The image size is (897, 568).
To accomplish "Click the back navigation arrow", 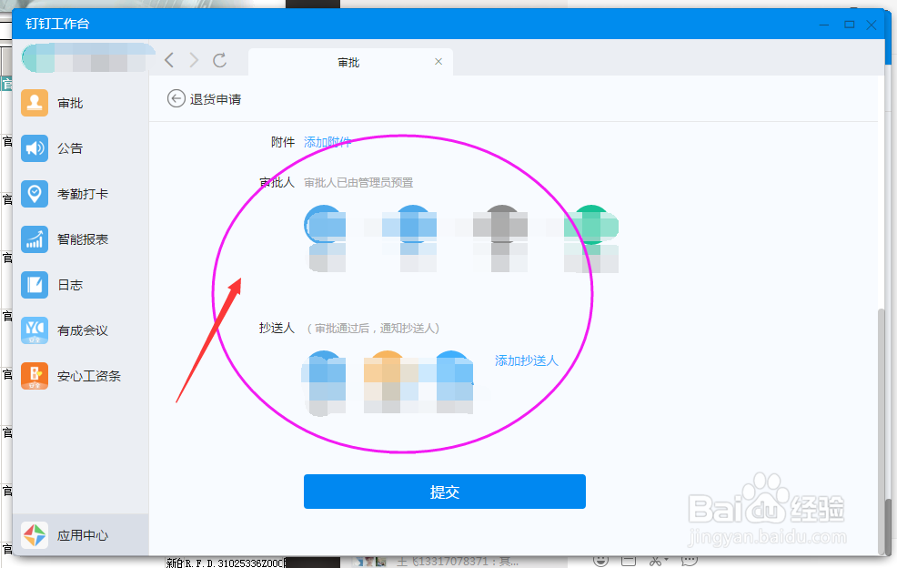I will (x=168, y=60).
